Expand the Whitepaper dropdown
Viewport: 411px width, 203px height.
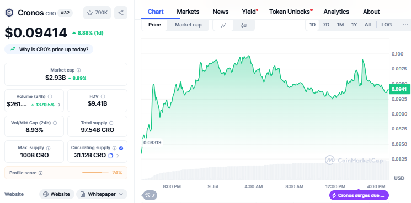pos(102,194)
